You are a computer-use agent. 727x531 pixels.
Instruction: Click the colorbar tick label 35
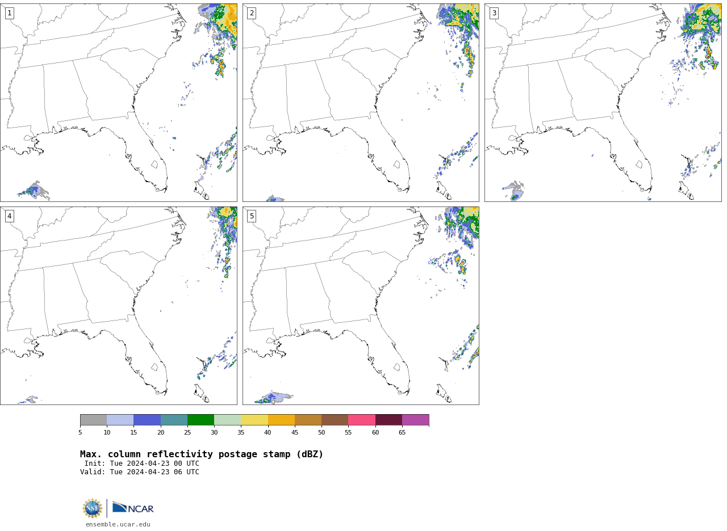tap(241, 432)
